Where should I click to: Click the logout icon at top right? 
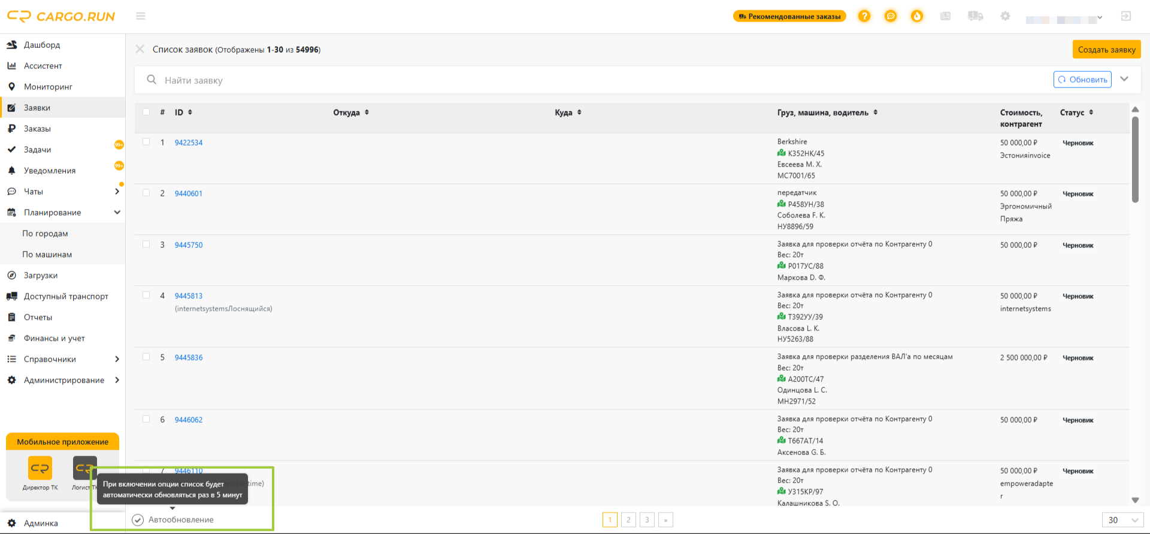pyautogui.click(x=1126, y=16)
